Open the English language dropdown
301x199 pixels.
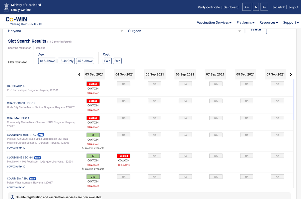[278, 7]
